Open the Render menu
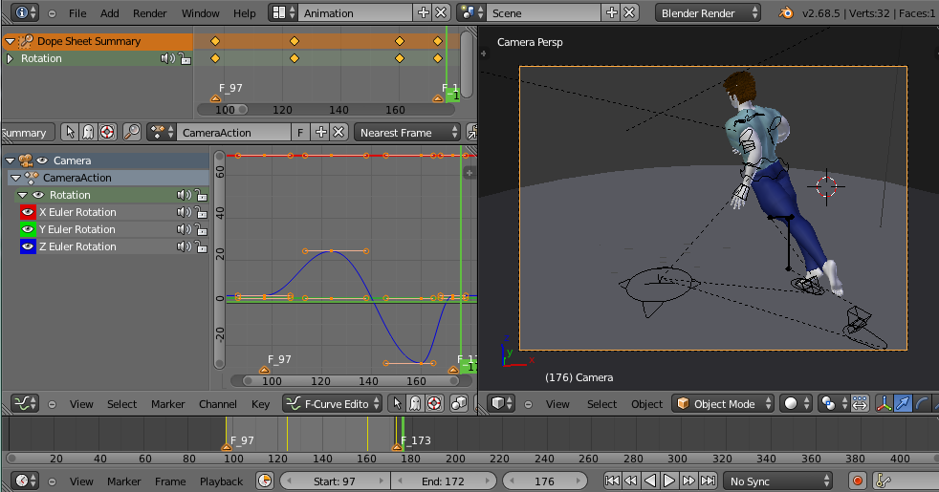Screen dimensions: 939x492 point(149,13)
